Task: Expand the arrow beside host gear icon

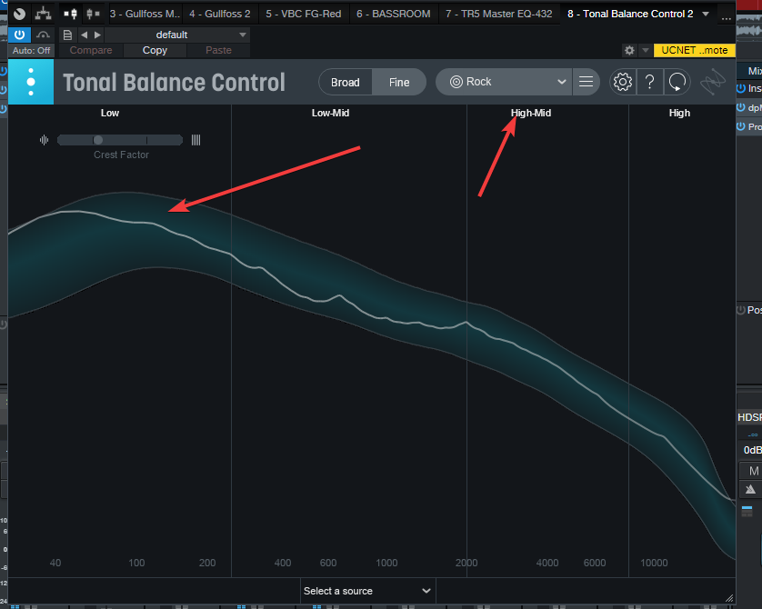Action: tap(646, 50)
